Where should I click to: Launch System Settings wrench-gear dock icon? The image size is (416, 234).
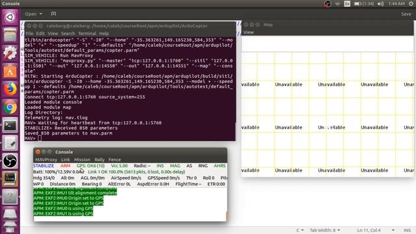pos(10,53)
